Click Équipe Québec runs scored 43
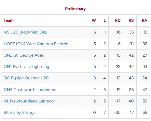 [x=131, y=78]
